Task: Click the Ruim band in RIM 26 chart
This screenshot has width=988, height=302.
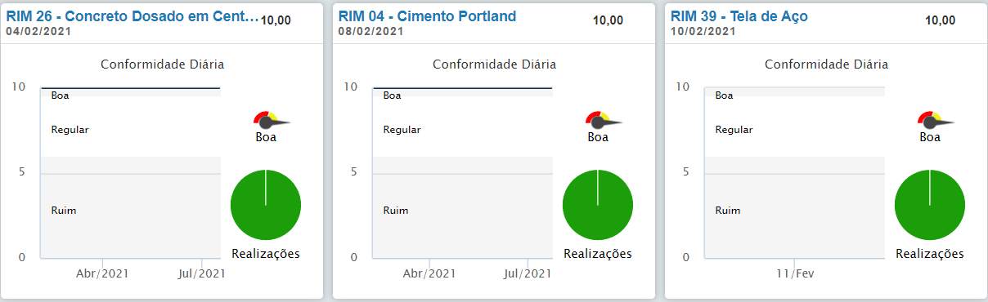Action: (131, 207)
